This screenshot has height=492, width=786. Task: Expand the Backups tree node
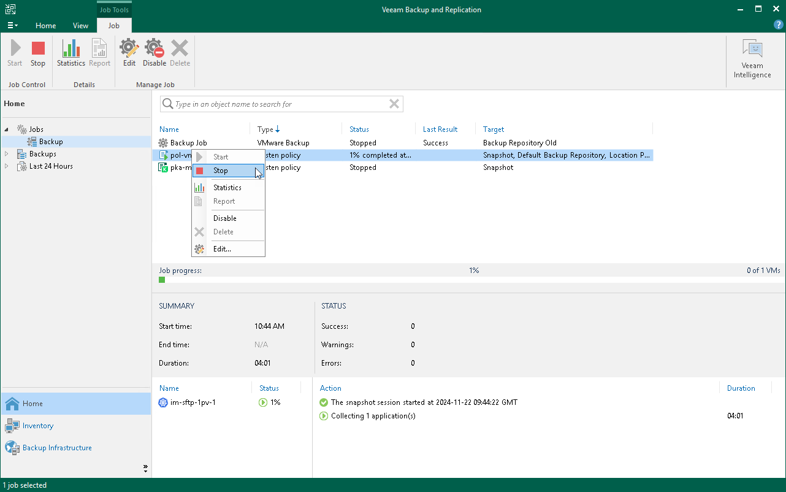point(7,154)
